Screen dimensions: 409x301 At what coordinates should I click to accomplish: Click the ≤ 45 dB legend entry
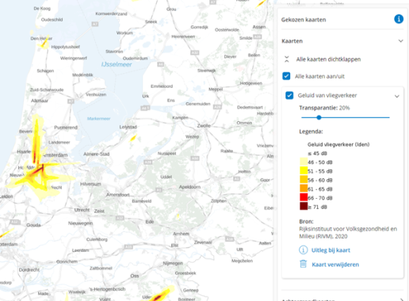click(x=317, y=154)
